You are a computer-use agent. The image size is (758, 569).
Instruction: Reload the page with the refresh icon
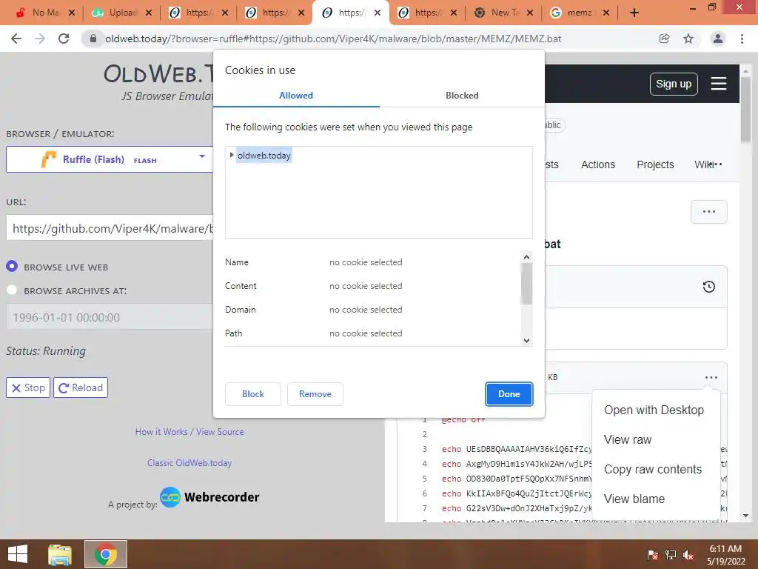[x=64, y=39]
